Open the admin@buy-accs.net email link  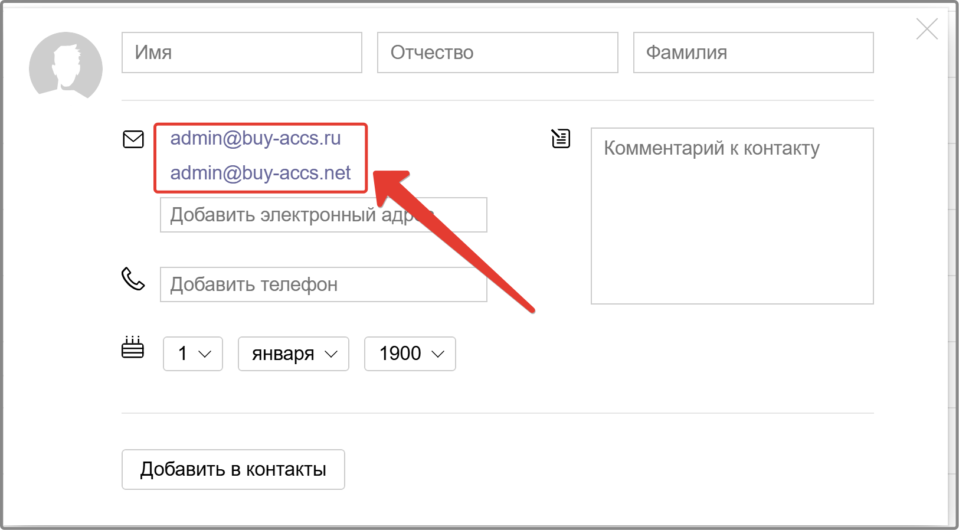260,173
